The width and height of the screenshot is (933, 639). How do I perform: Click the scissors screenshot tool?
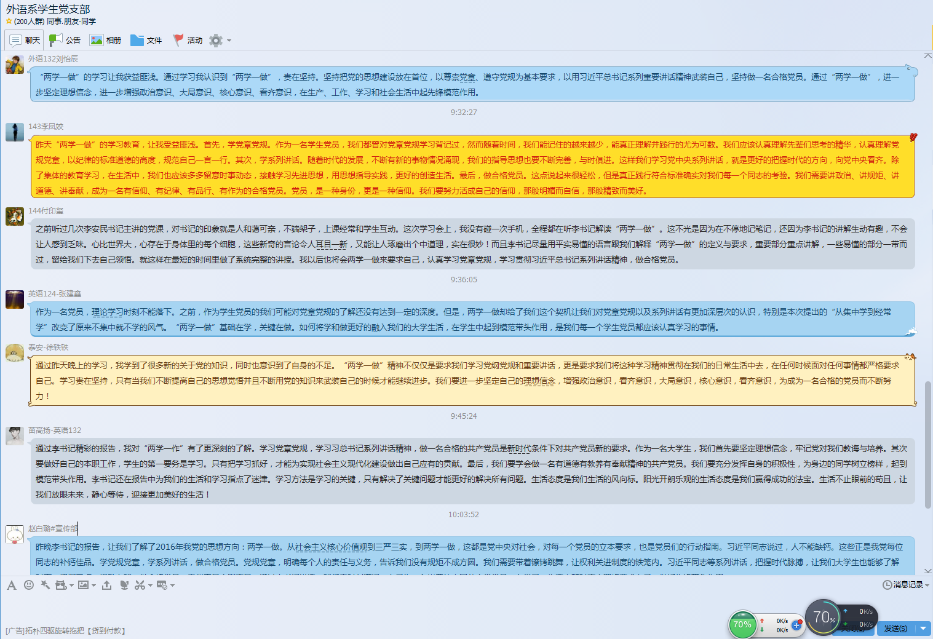[140, 585]
